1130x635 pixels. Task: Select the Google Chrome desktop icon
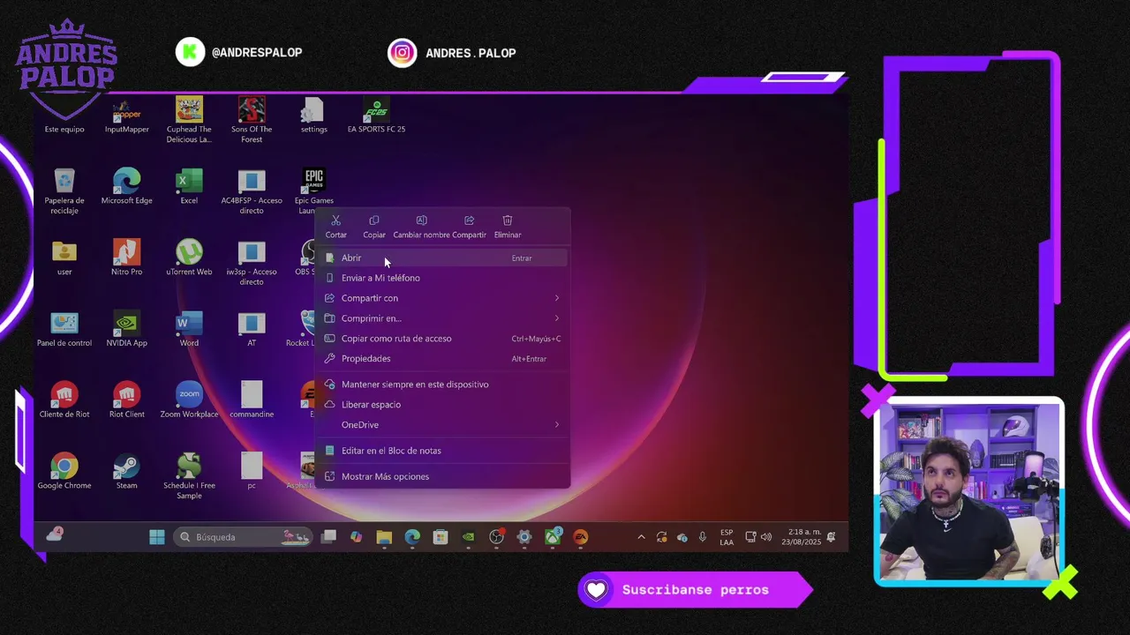[x=64, y=472]
